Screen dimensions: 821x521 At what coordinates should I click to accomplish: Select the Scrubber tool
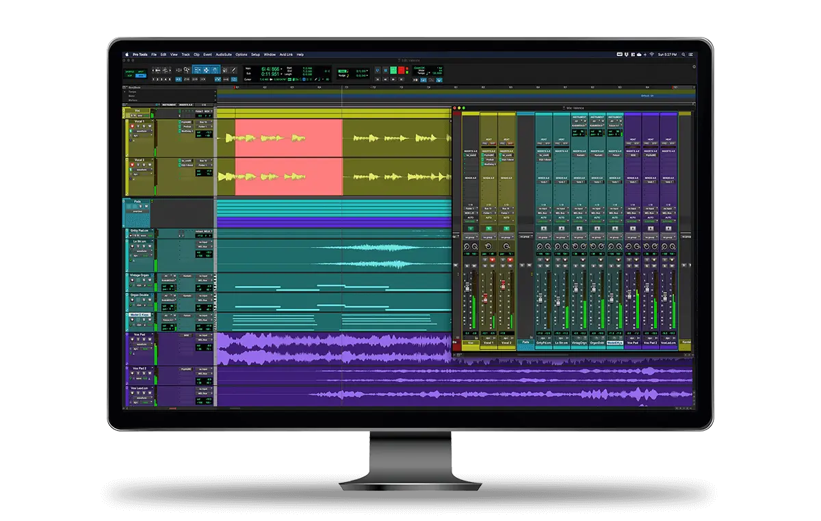(226, 69)
